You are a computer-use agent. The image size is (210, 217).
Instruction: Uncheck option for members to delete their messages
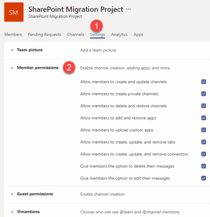(x=203, y=166)
